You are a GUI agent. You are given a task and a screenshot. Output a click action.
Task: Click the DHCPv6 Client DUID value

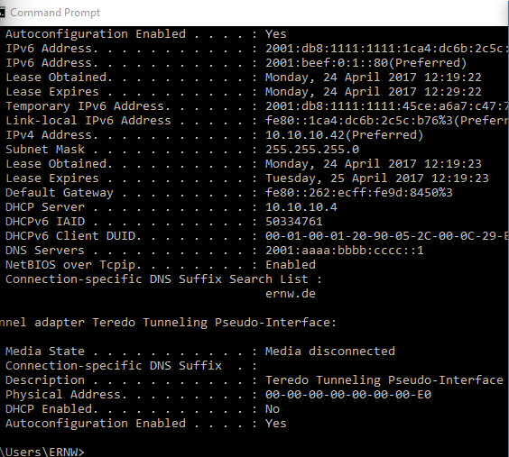point(387,235)
